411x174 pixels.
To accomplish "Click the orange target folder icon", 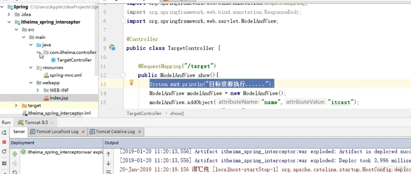I will [x=24, y=106].
